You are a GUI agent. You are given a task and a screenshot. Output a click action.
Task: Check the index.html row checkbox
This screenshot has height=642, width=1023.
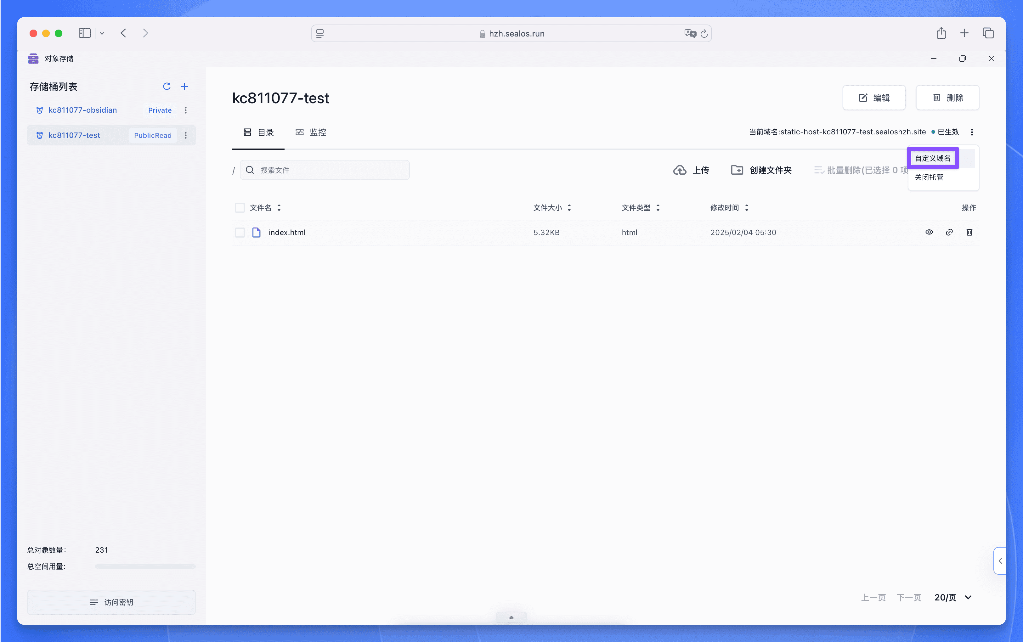pos(240,232)
